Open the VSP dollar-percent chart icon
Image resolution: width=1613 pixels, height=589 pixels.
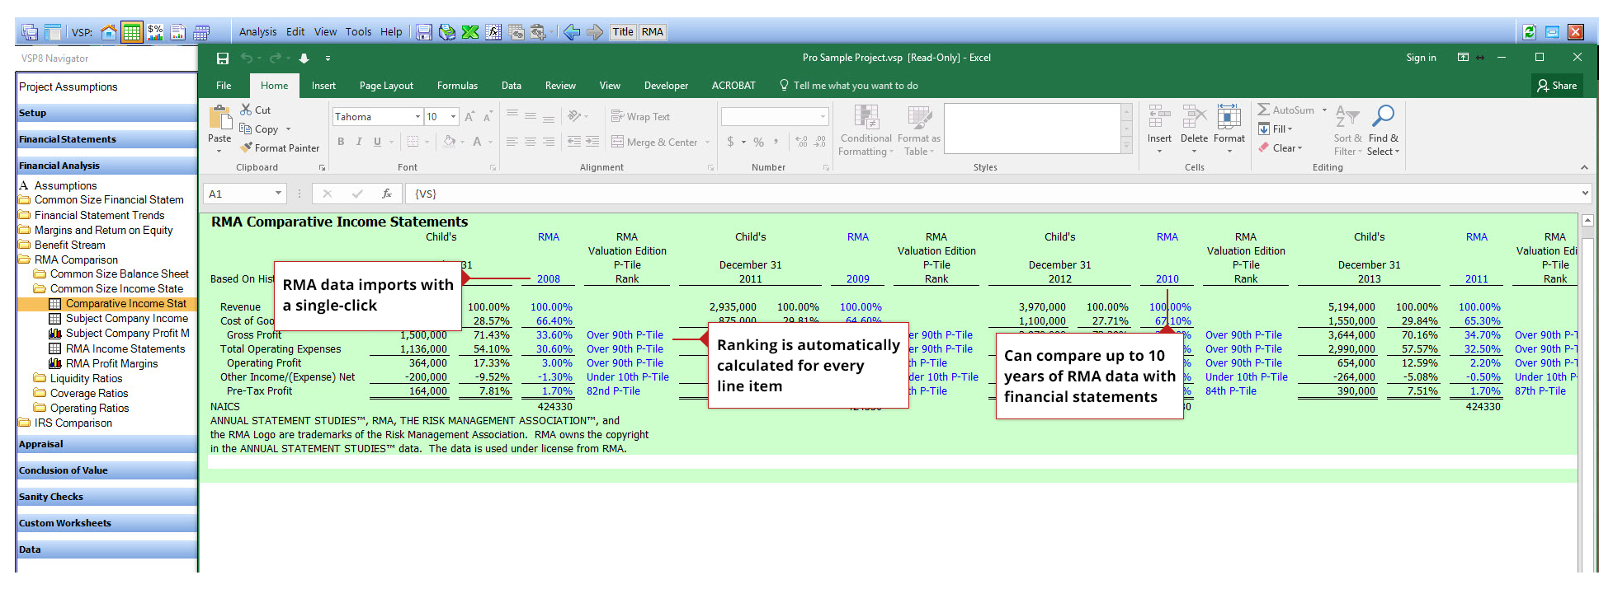(155, 32)
